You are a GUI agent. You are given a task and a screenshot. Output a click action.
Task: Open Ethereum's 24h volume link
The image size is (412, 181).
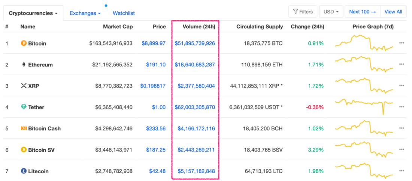[195, 65]
